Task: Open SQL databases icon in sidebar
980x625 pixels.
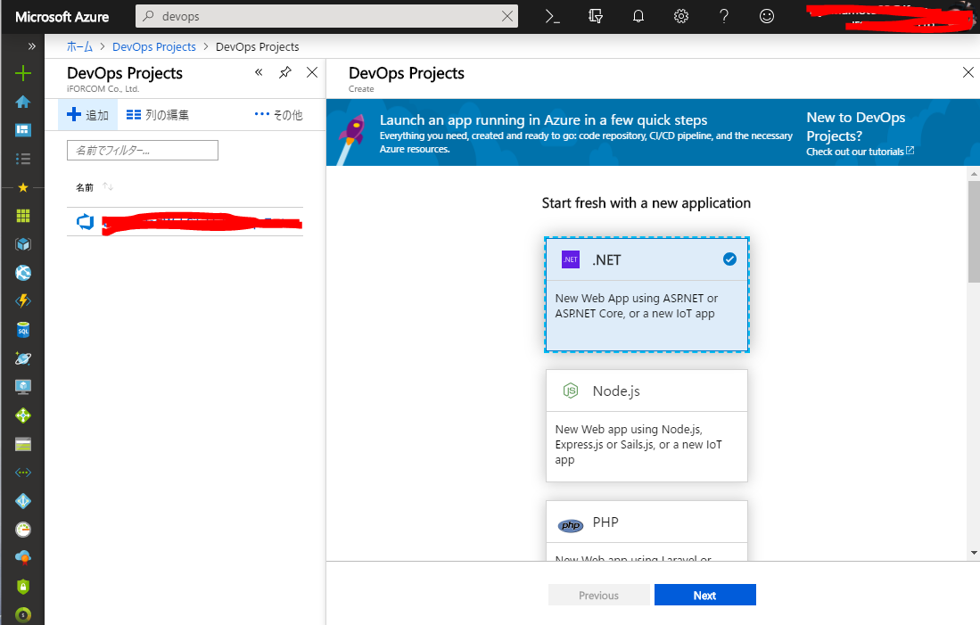Action: pyautogui.click(x=23, y=330)
